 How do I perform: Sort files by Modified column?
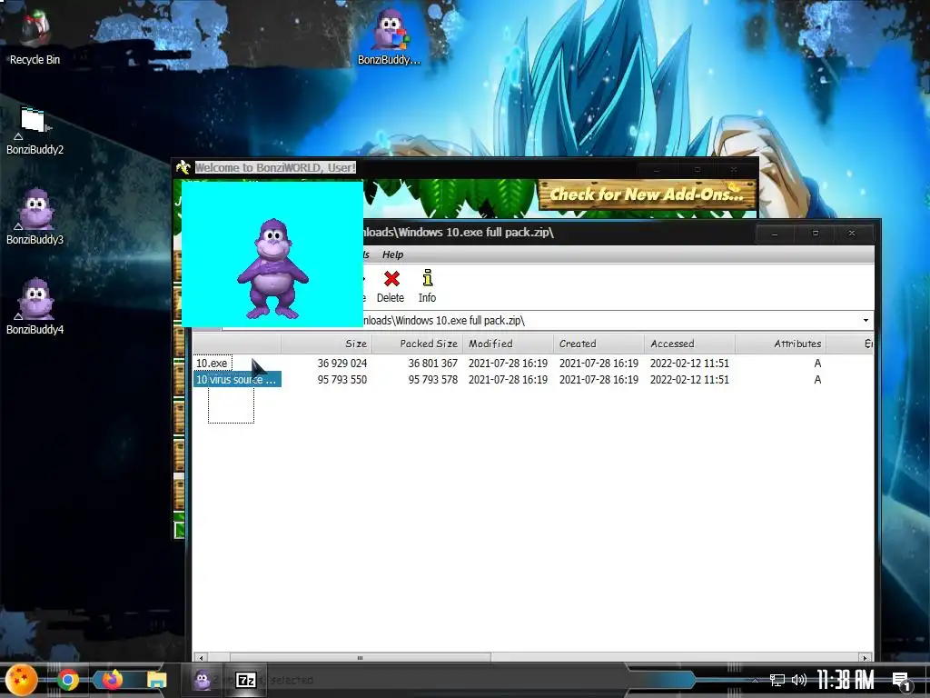(509, 344)
